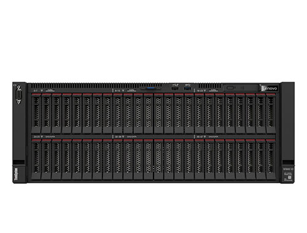Click the SAS/SATA label beside bays 24-31
The image size is (307, 233).
coord(50,137)
